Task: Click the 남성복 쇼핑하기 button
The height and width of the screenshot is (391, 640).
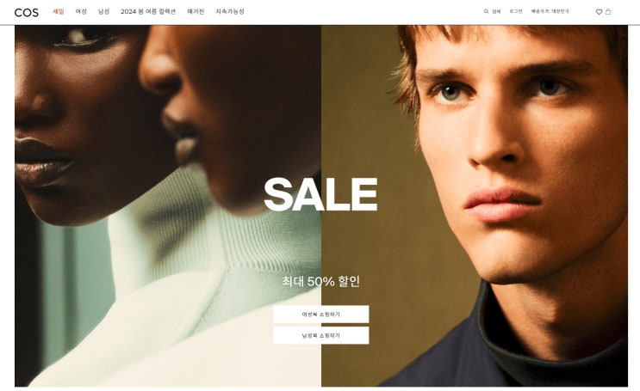Action: 320,335
